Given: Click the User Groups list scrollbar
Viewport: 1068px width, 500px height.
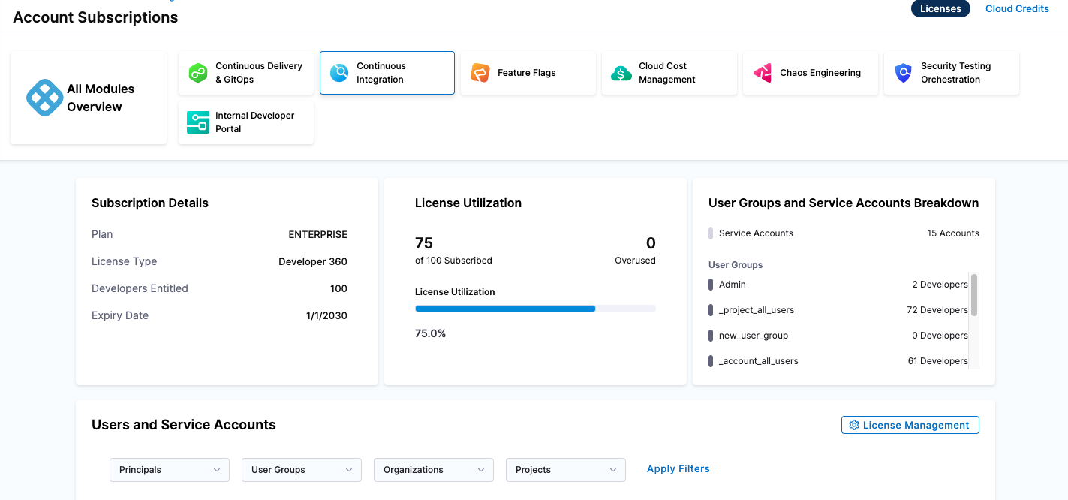Looking at the screenshot, I should pyautogui.click(x=974, y=295).
